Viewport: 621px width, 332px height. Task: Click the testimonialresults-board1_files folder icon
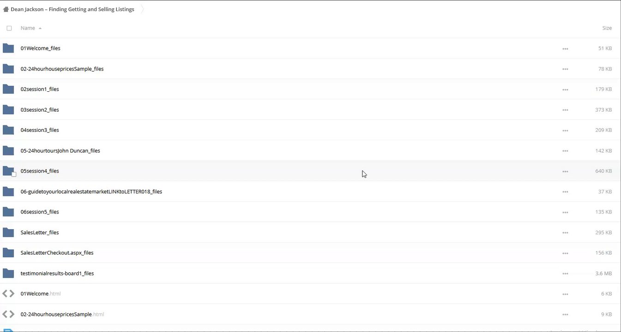[x=8, y=273]
